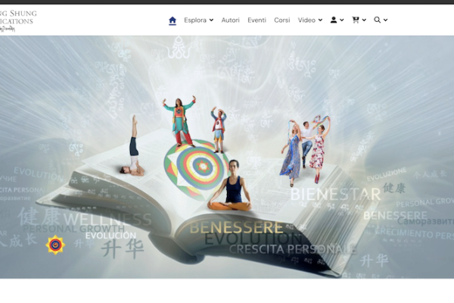Open the Eventi page
Image resolution: width=454 pixels, height=303 pixels.
pos(257,20)
